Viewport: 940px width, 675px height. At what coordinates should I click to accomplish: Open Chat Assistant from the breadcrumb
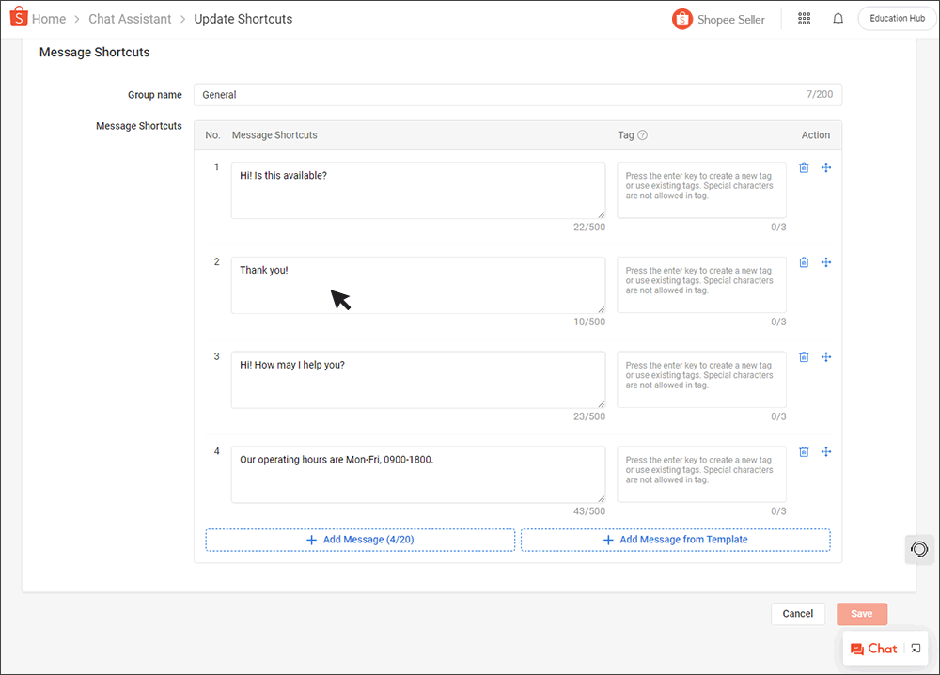[130, 18]
